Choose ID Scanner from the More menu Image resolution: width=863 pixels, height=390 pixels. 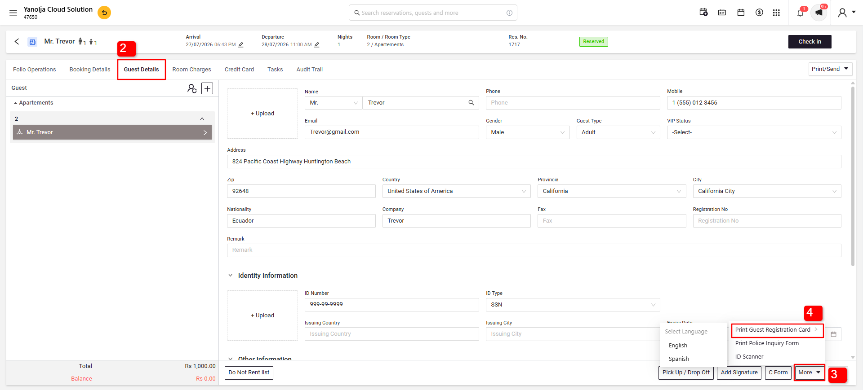pyautogui.click(x=749, y=357)
